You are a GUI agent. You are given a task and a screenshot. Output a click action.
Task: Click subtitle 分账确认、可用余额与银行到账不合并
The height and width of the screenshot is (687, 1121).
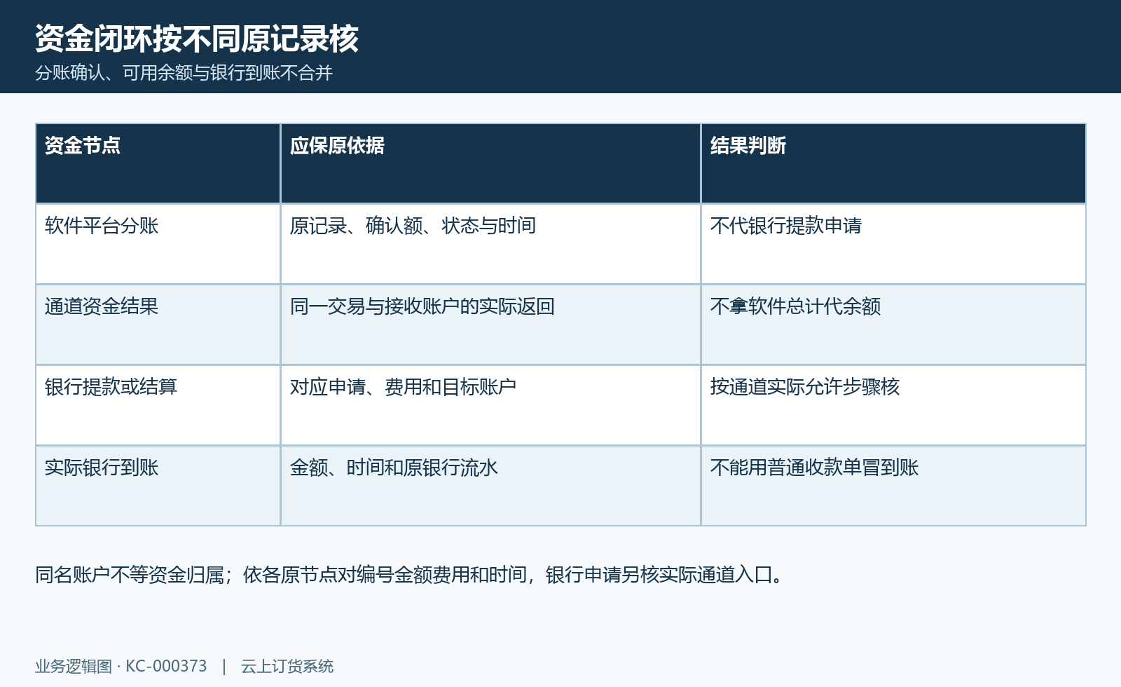point(184,73)
